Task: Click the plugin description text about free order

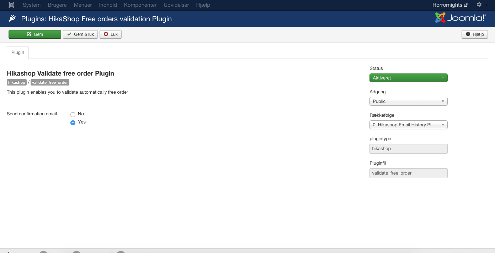Action: tap(68, 92)
